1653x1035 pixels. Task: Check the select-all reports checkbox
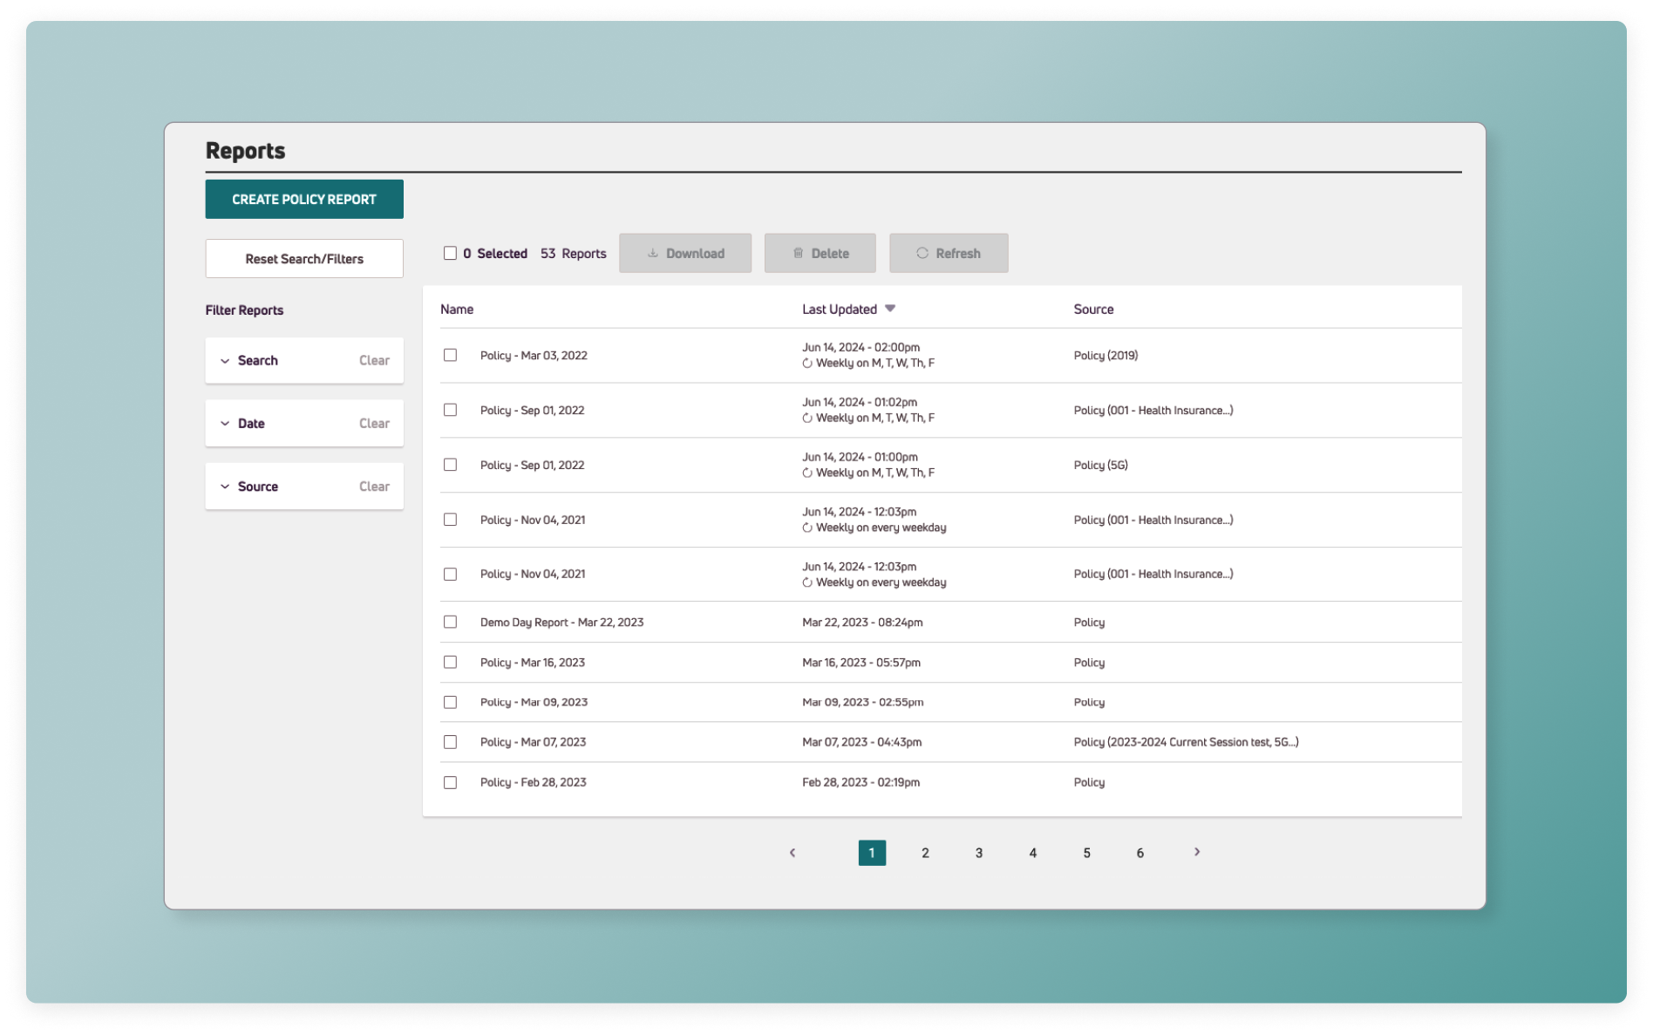(x=451, y=252)
